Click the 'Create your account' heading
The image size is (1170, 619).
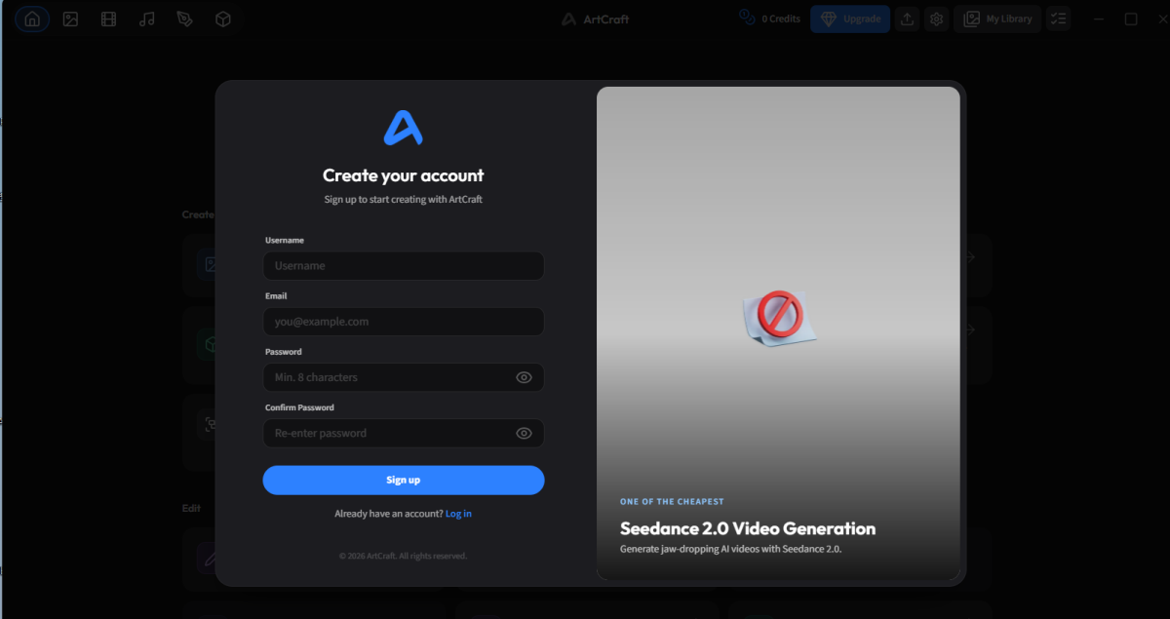[x=404, y=175]
